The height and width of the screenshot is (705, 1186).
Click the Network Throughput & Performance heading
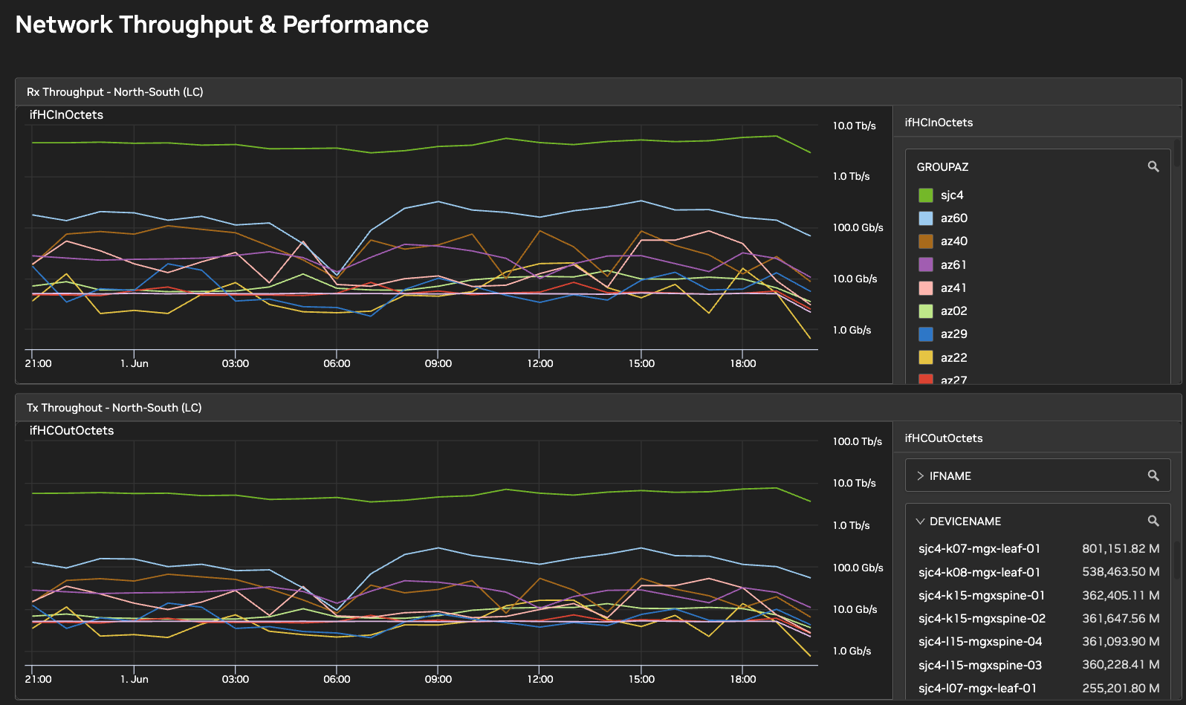pos(222,25)
